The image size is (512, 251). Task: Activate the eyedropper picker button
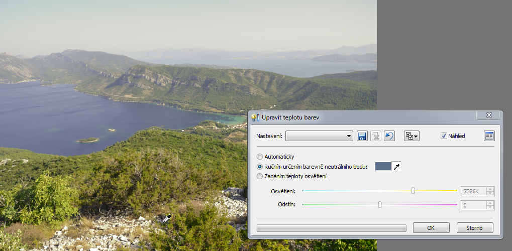coord(396,167)
